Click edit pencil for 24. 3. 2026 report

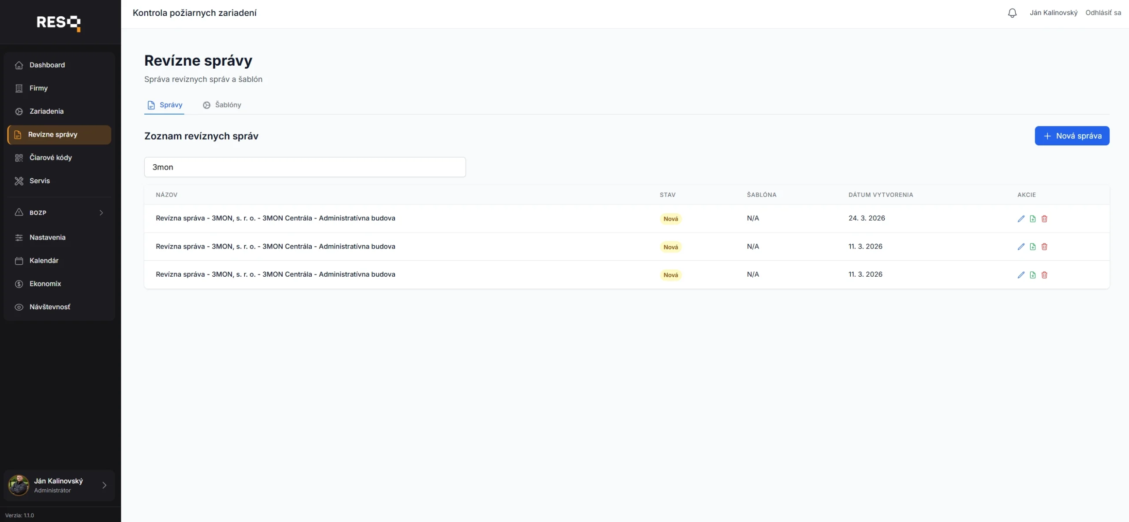1021,218
